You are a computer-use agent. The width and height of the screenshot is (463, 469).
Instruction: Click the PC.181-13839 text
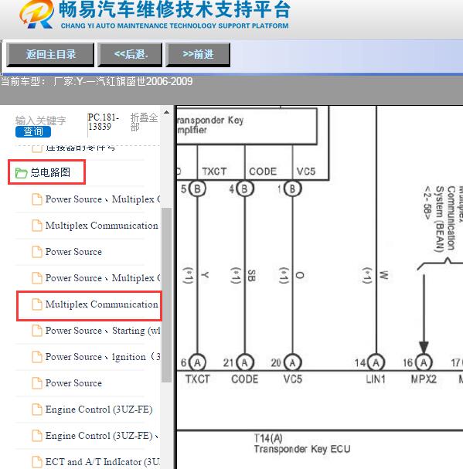pos(104,122)
